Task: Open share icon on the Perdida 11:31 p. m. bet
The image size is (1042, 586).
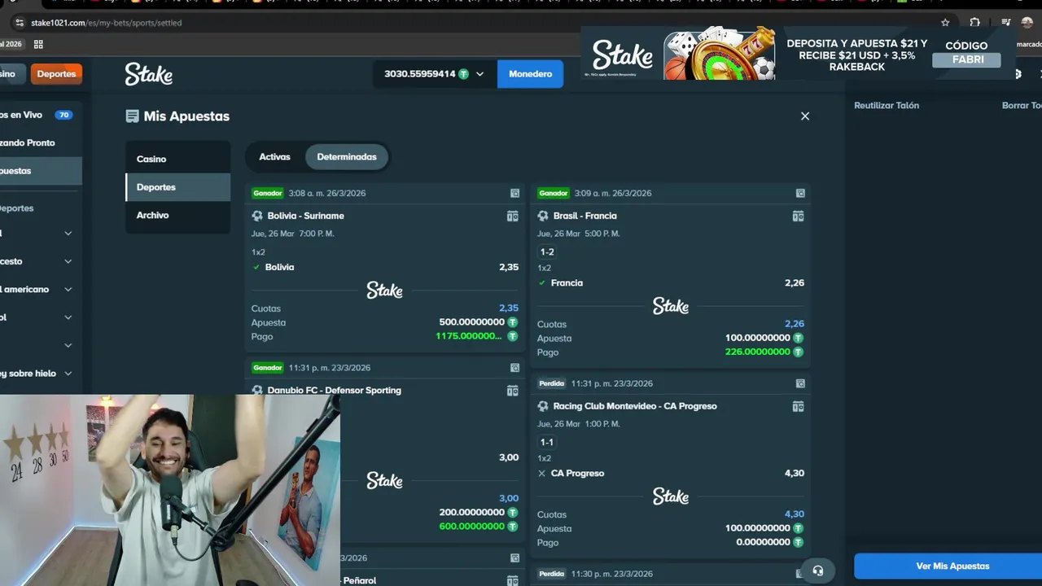Action: tap(800, 383)
